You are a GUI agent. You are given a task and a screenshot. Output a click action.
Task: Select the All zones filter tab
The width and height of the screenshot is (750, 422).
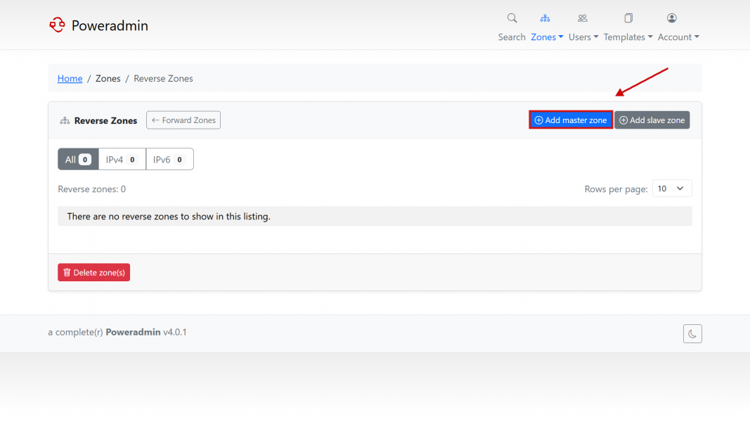click(77, 160)
